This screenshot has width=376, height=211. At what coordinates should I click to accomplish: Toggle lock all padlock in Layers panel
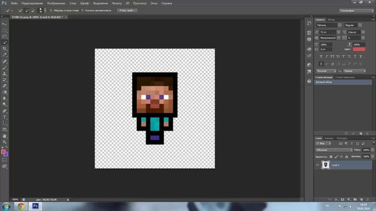pos(347,156)
